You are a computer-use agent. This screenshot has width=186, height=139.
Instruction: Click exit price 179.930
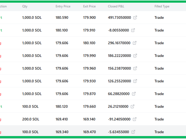point(89,81)
